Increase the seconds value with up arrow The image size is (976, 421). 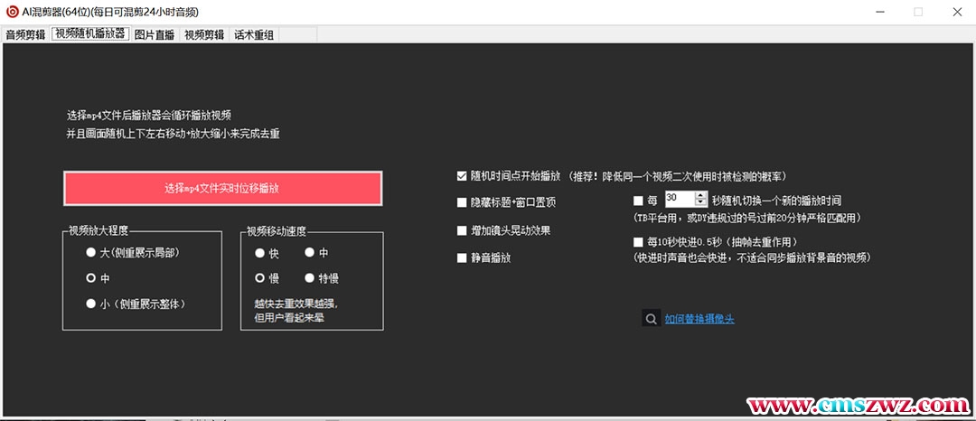(701, 195)
